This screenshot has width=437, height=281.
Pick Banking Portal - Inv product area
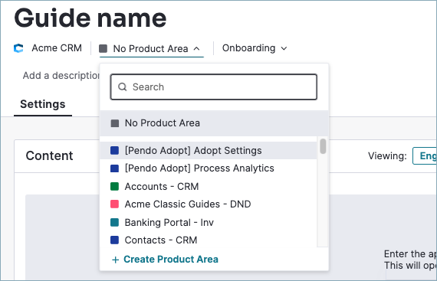(x=209, y=222)
